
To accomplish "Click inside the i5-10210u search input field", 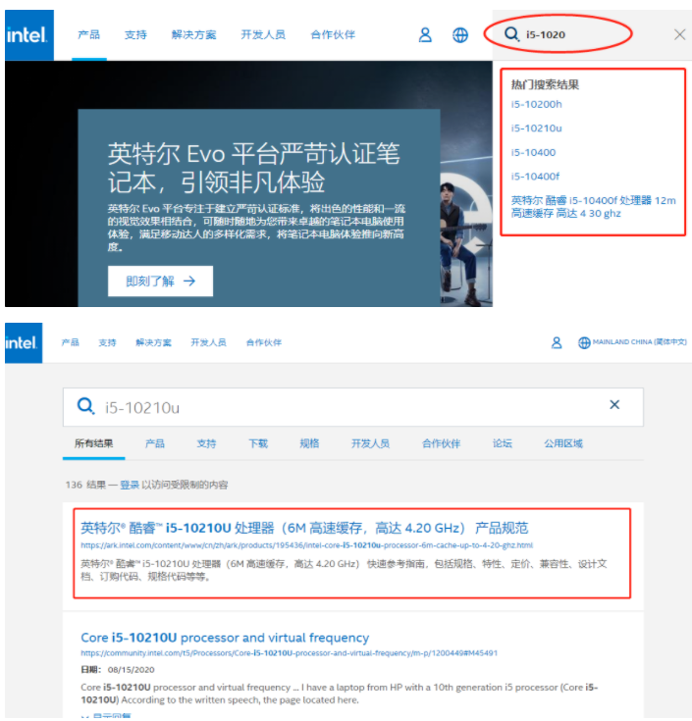I will pos(344,406).
